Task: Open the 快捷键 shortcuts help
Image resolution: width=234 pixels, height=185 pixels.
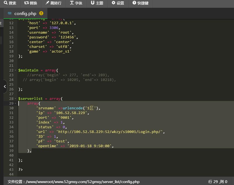Action: tap(140, 3)
